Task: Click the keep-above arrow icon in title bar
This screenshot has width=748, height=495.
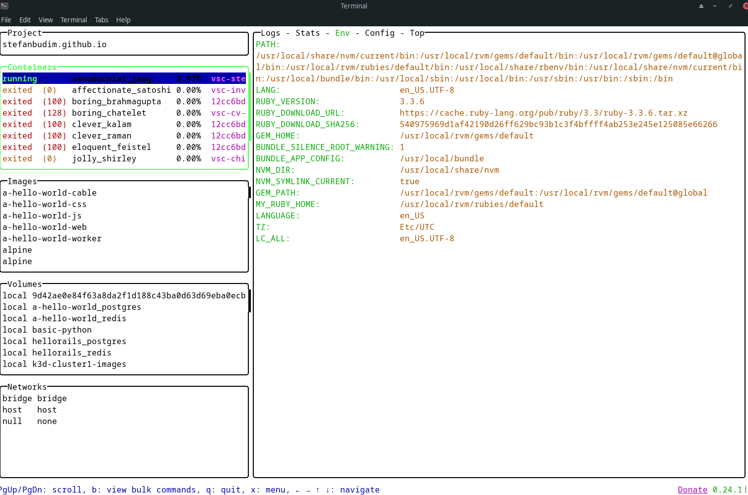Action: tap(701, 6)
